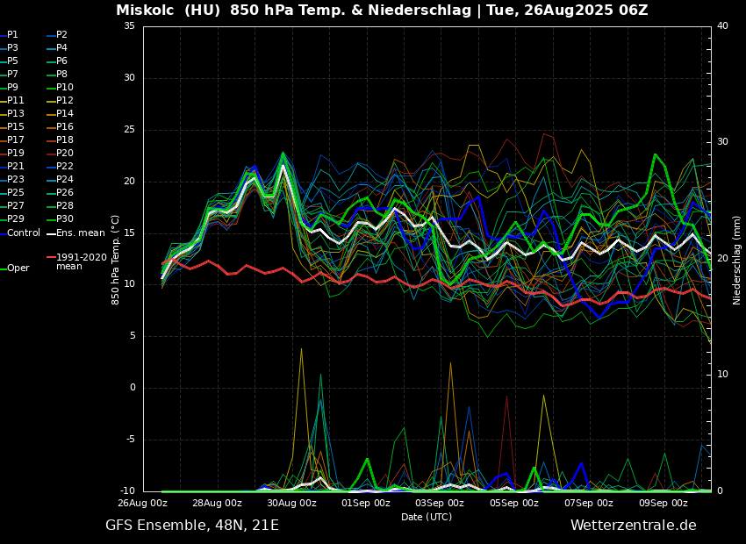Click the Date (UTC) axis label
Image resolution: width=746 pixels, height=544 pixels.
point(427,517)
